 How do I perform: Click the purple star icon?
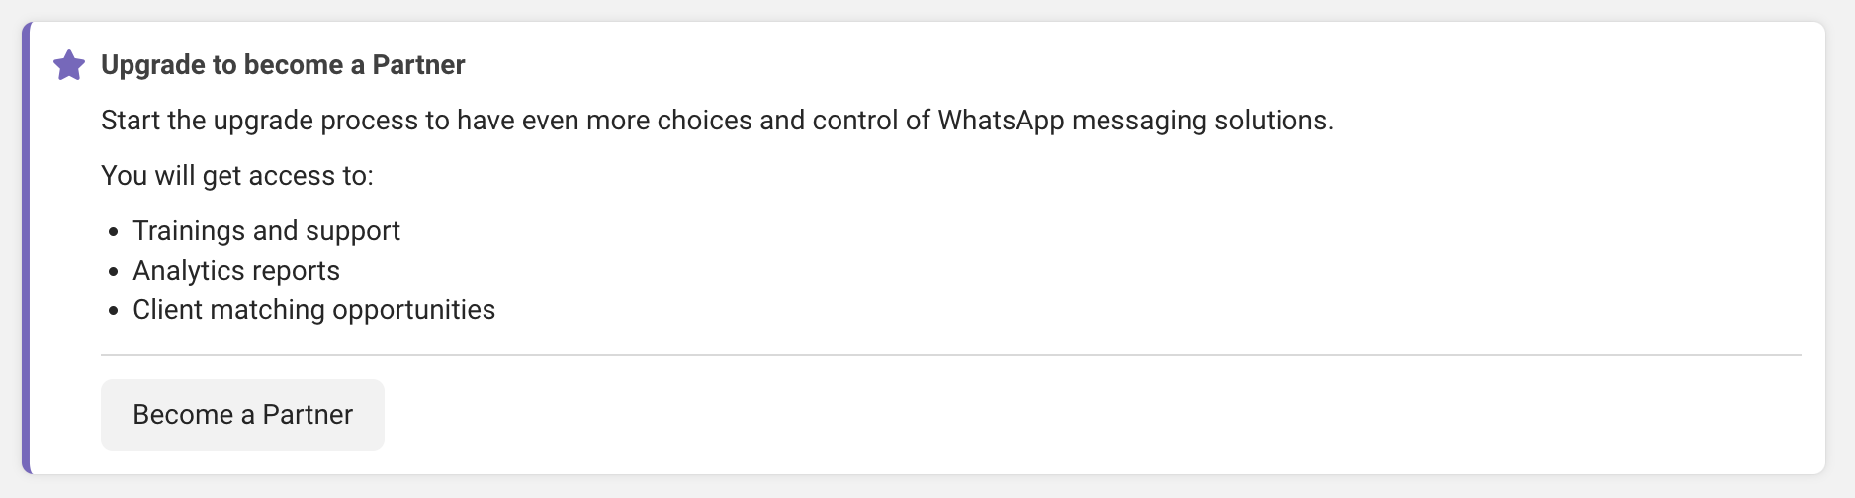(69, 66)
